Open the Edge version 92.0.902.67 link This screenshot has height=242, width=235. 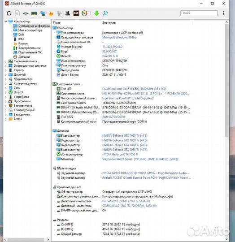(109, 52)
